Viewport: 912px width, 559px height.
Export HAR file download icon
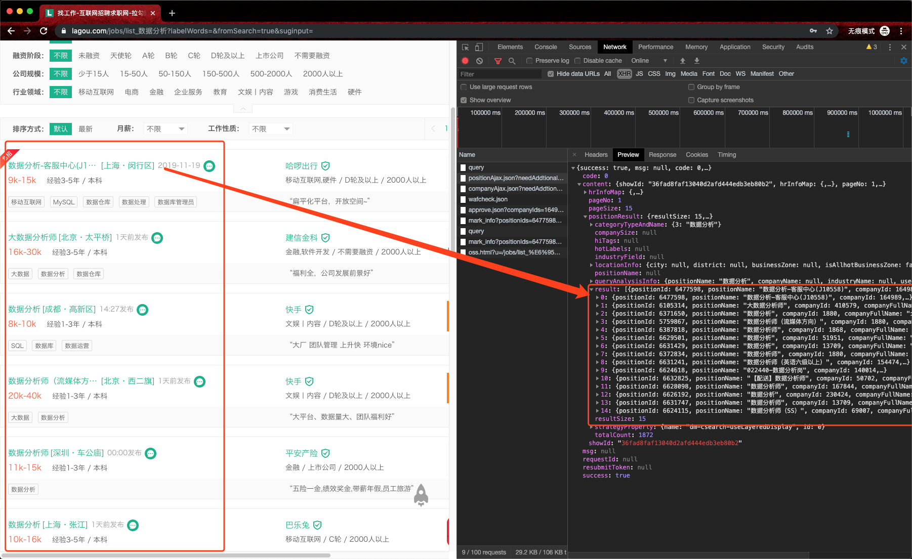[697, 61]
